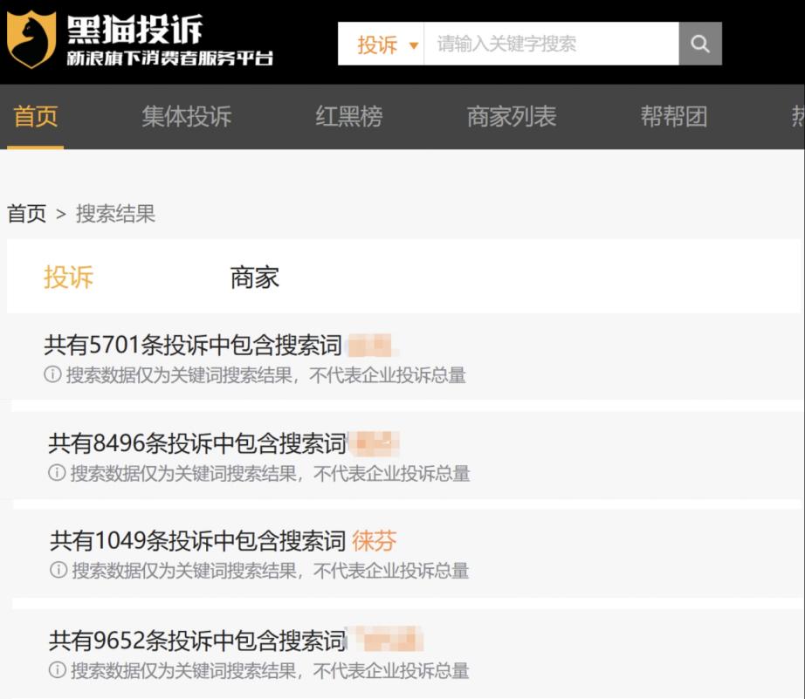Image resolution: width=805 pixels, height=699 pixels.
Task: Click text 共有5701条投诉中包含搜索词
Action: point(193,345)
